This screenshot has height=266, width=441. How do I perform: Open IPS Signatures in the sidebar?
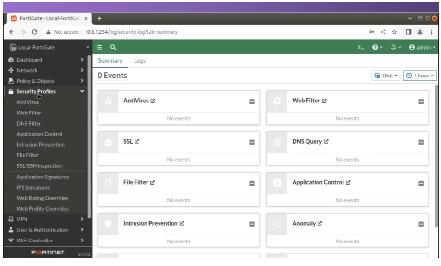point(33,188)
